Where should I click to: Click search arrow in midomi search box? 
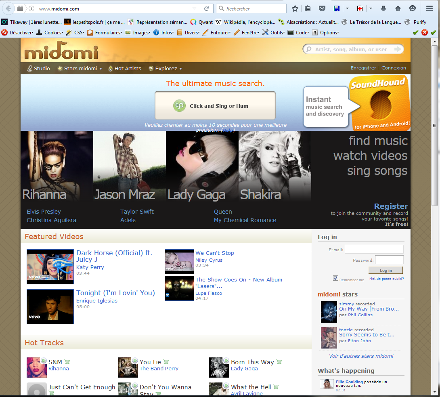(x=398, y=49)
